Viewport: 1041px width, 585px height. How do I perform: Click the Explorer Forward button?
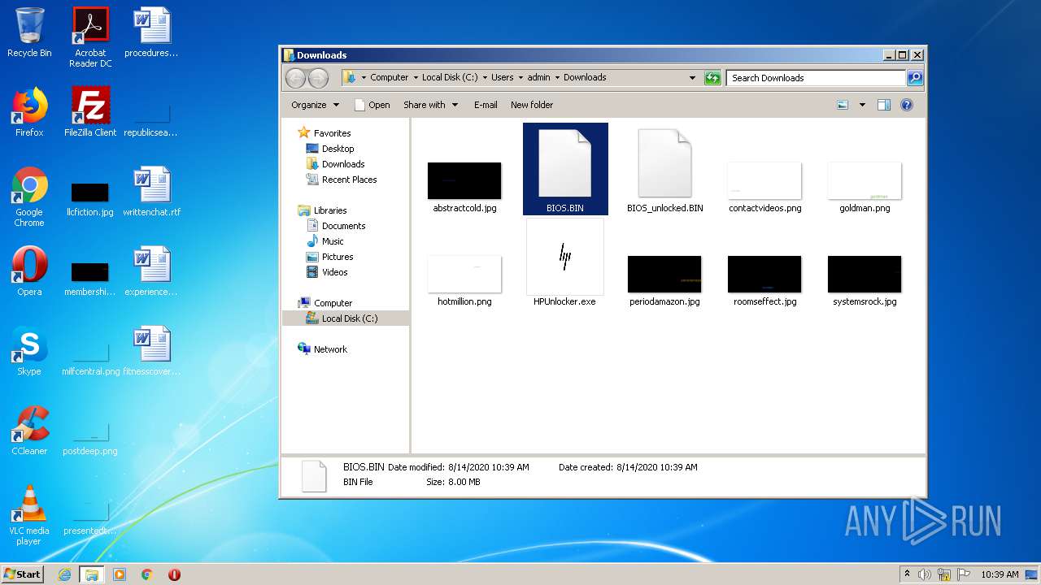[318, 78]
